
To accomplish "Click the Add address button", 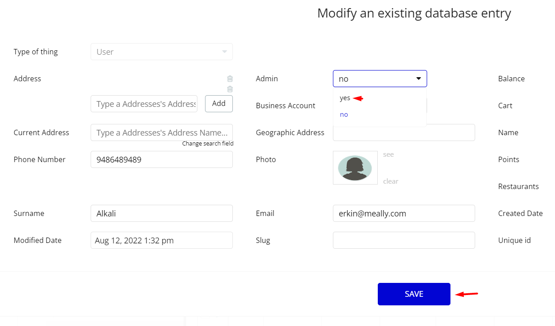I will click(219, 103).
